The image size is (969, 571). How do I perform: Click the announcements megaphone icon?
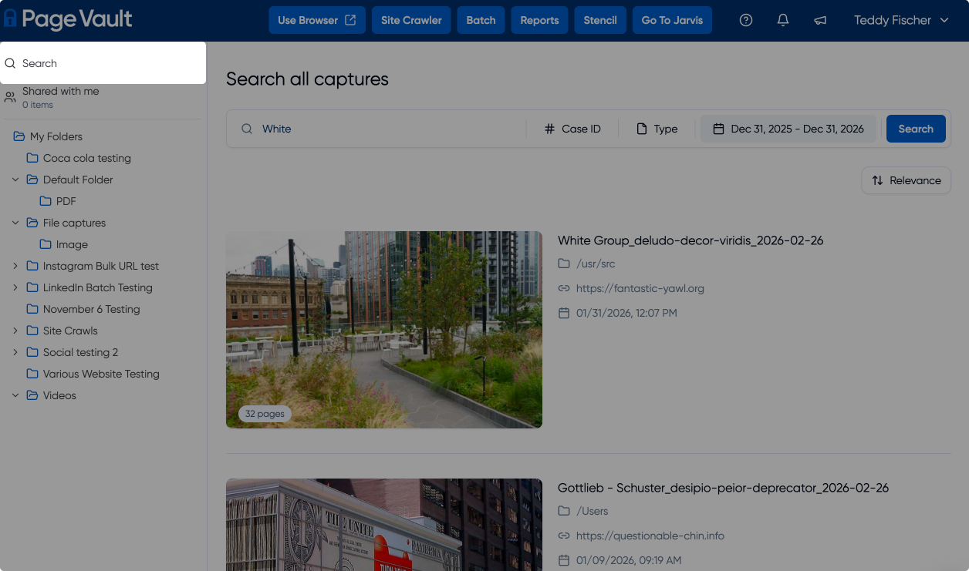(819, 21)
